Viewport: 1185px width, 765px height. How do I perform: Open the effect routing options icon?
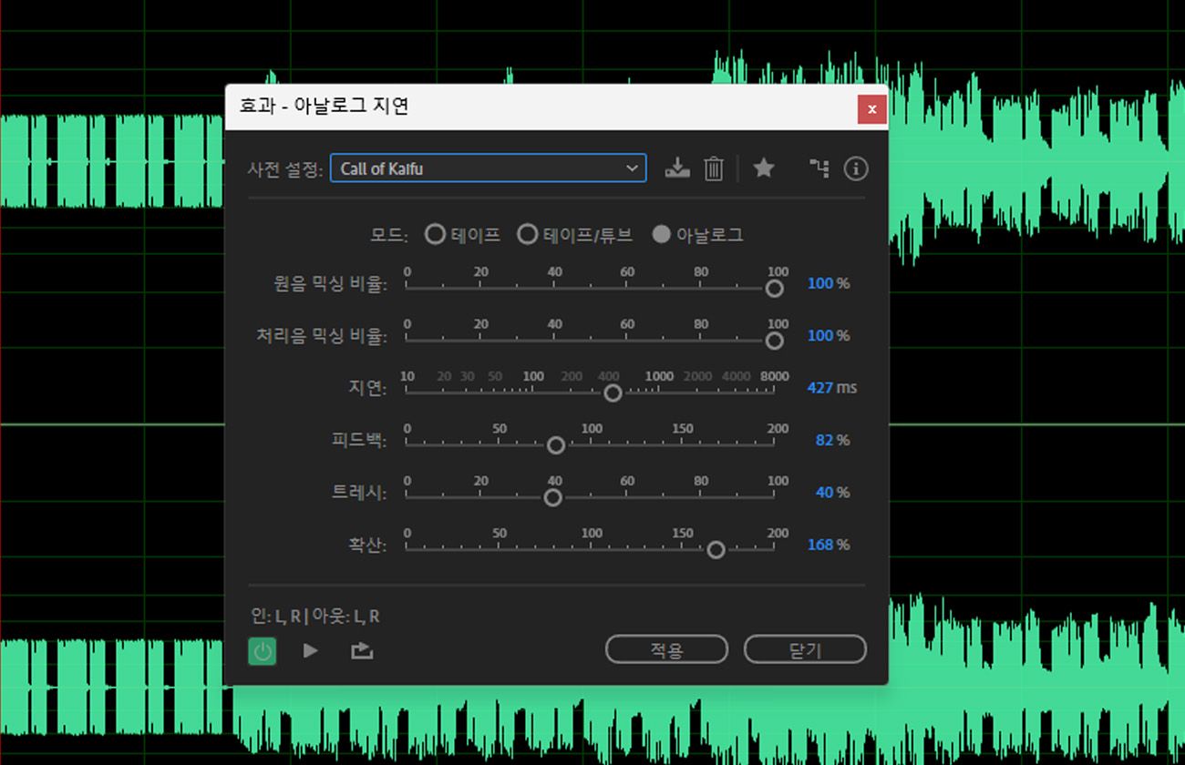tap(819, 168)
